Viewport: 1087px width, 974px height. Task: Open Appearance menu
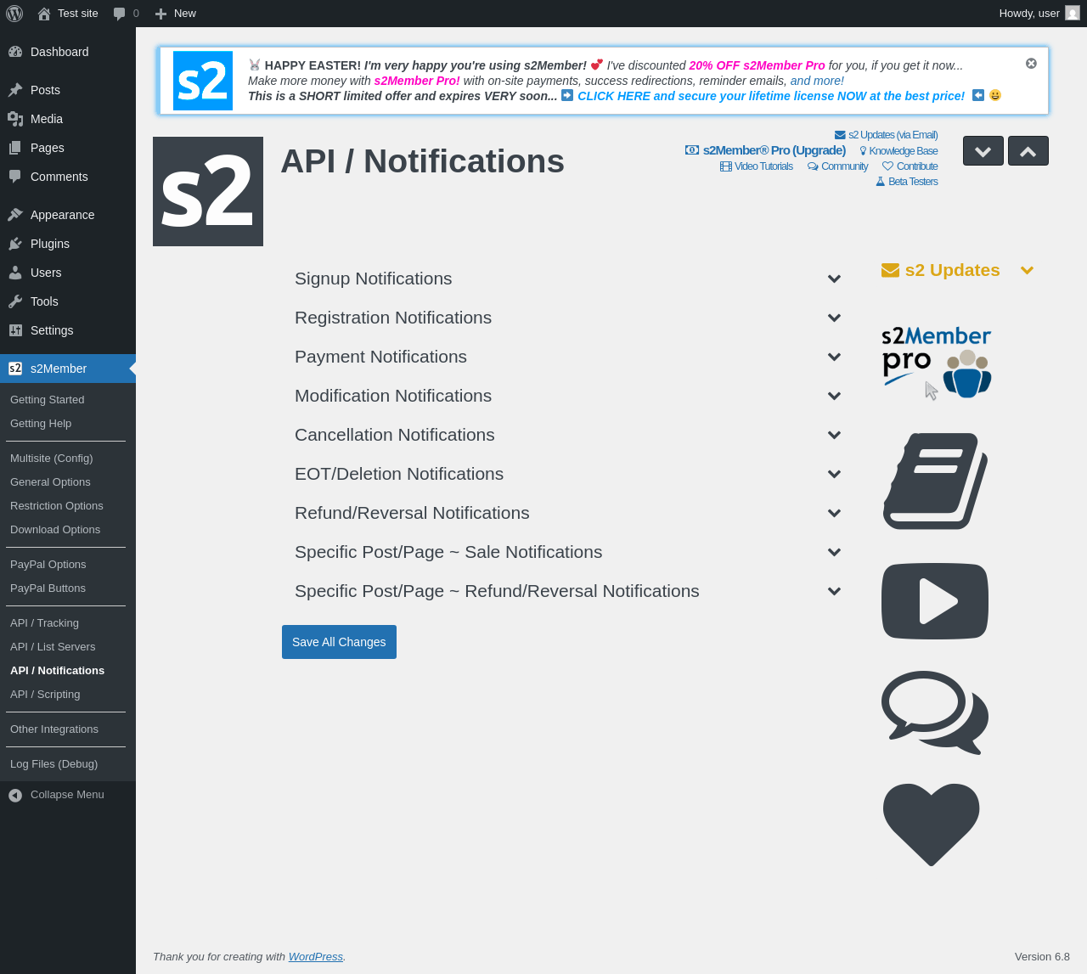coord(68,215)
